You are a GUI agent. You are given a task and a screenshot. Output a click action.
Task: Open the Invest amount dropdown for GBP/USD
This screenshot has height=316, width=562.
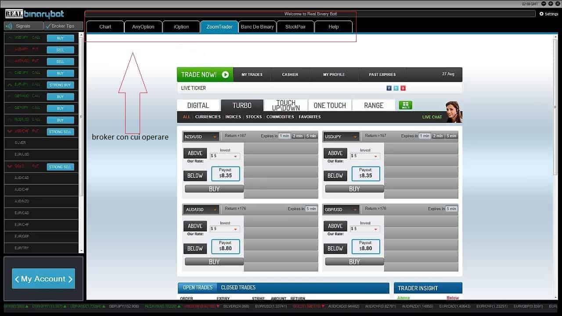pyautogui.click(x=365, y=229)
